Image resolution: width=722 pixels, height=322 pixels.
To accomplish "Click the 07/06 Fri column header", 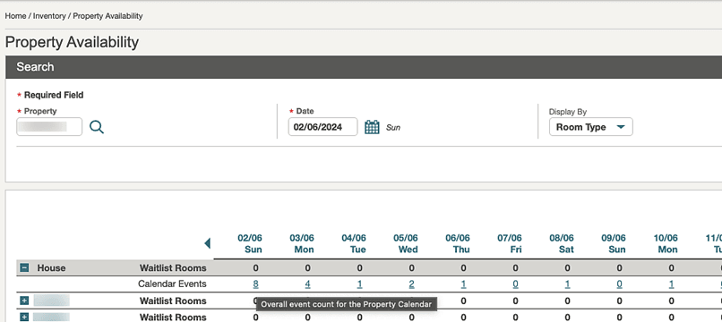I will pos(510,244).
